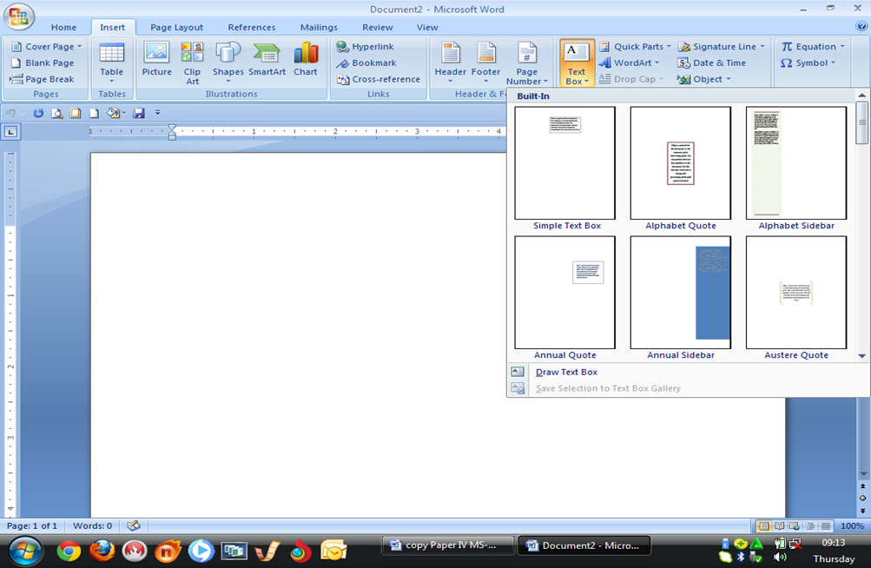Switch to Outline view

pyautogui.click(x=810, y=525)
